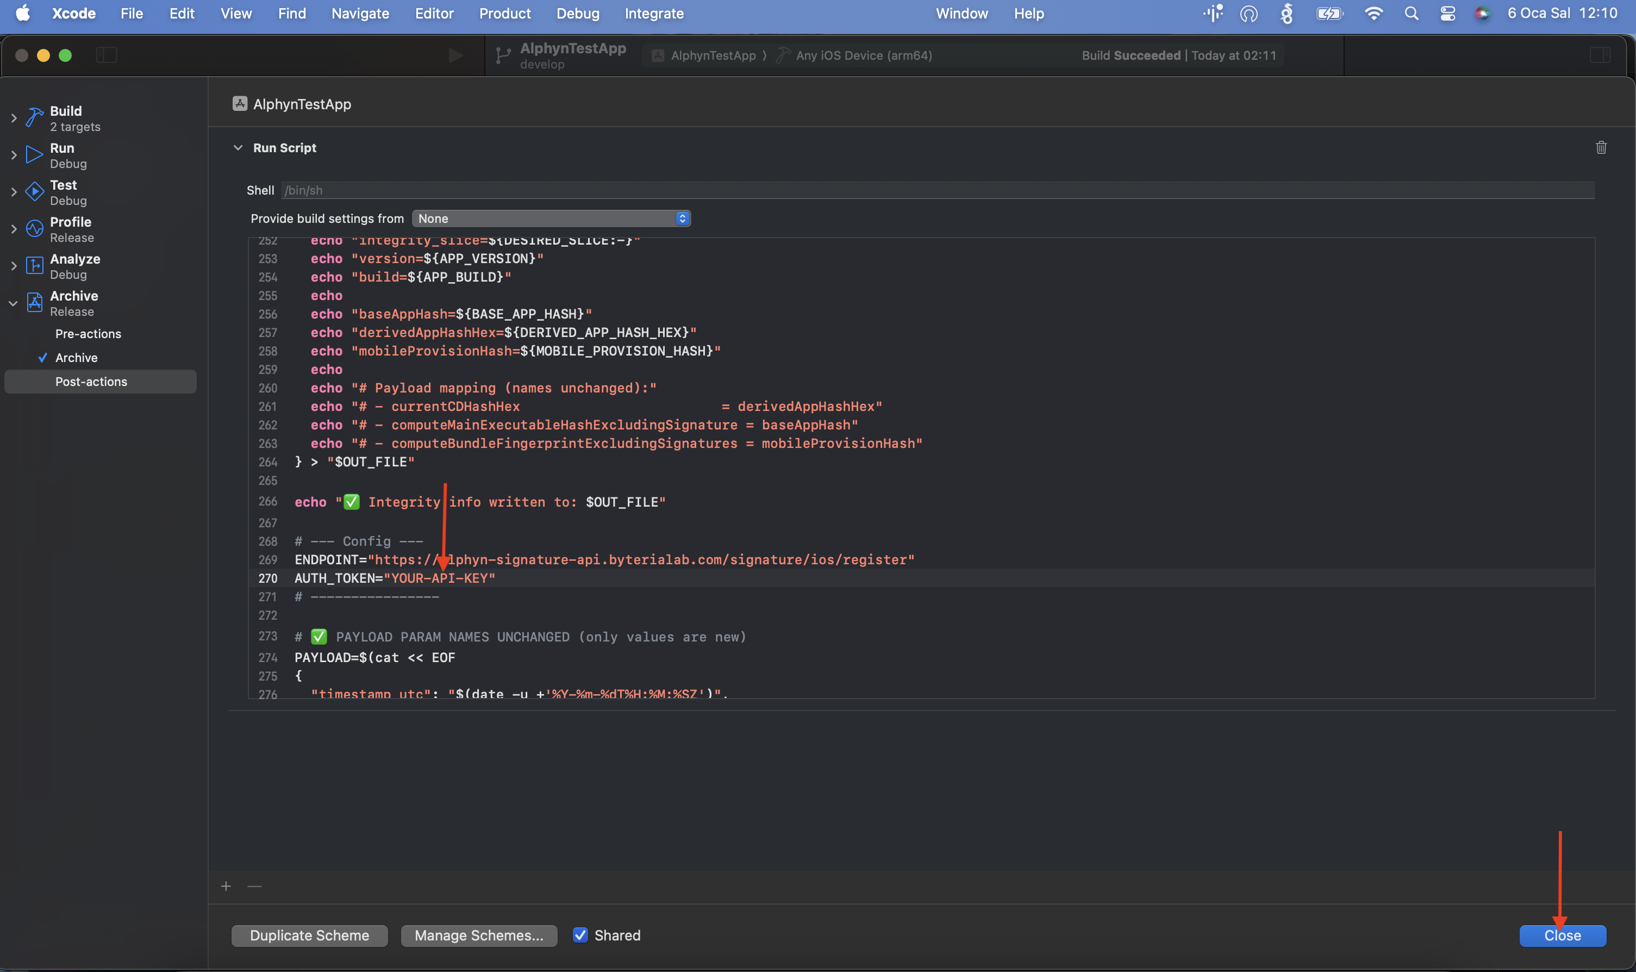Click the Apple menu logo
1636x972 pixels.
23,13
